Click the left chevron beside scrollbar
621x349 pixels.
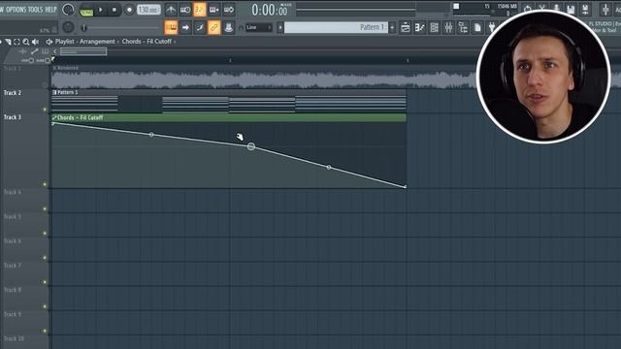click(55, 51)
